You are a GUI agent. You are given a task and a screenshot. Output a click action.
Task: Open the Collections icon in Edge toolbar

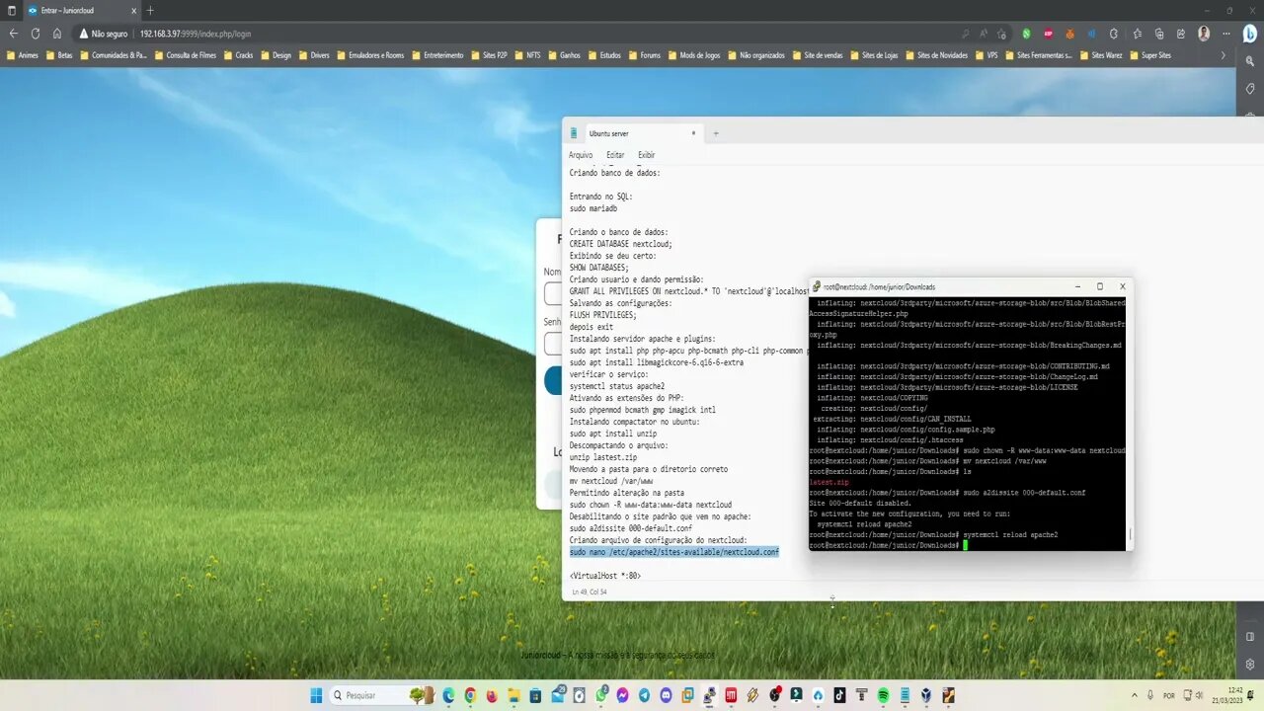click(1159, 33)
